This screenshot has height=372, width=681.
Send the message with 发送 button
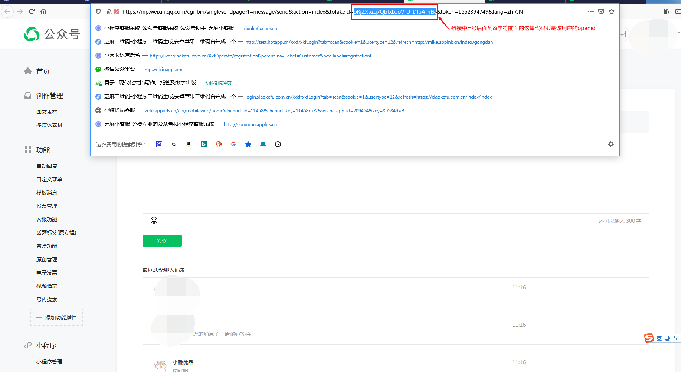(x=162, y=241)
